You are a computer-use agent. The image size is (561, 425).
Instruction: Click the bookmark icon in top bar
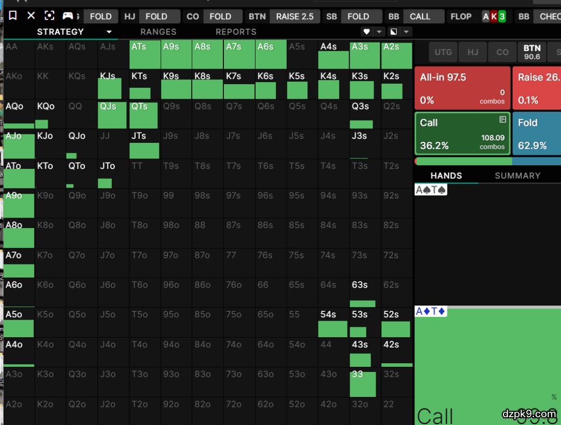click(x=13, y=16)
